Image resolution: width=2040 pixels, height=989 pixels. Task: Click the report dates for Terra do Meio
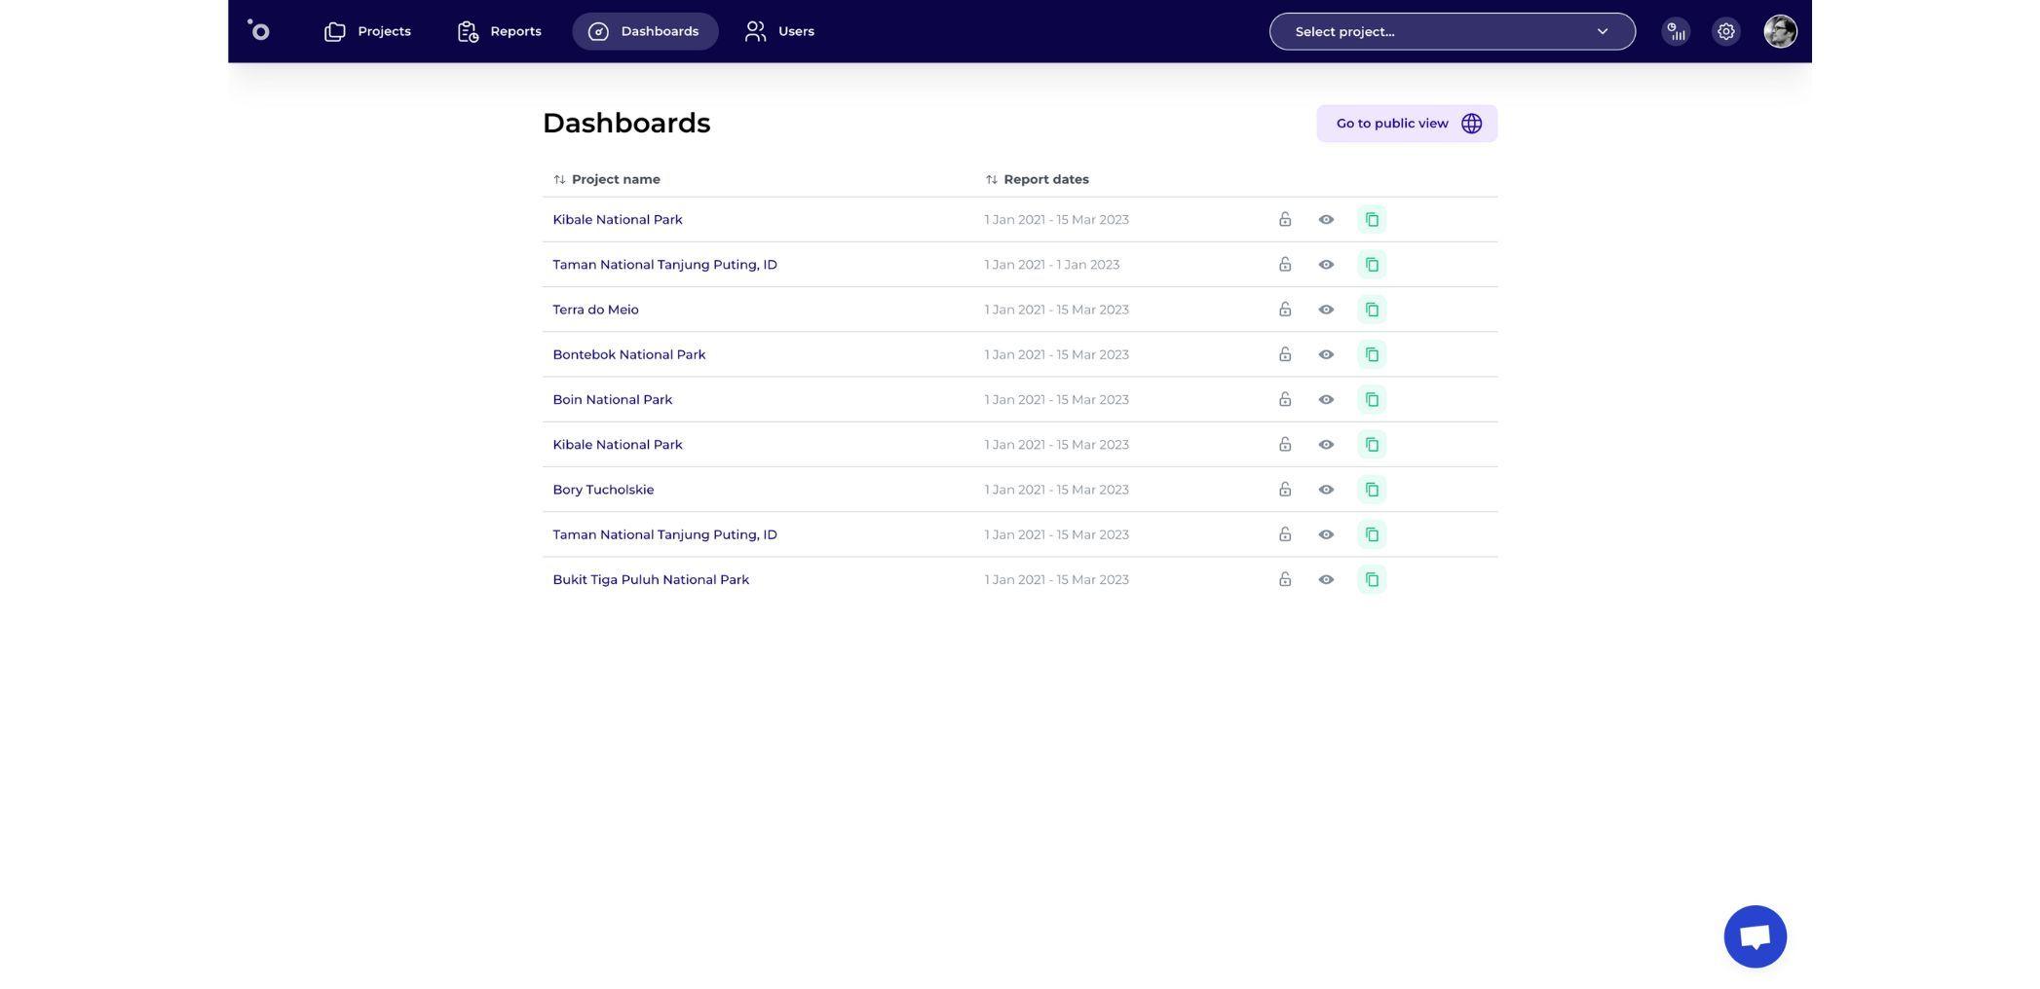click(1056, 310)
